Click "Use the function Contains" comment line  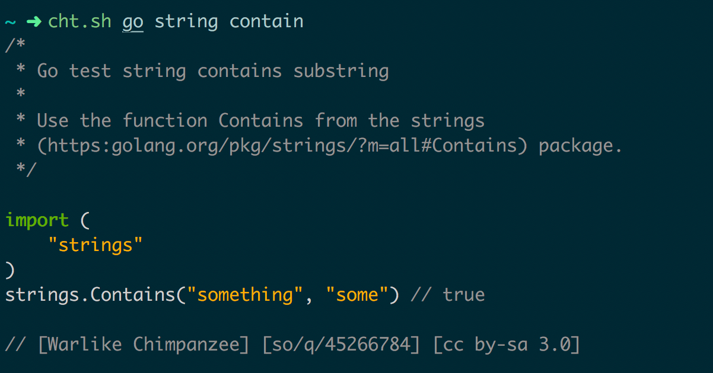click(x=170, y=121)
